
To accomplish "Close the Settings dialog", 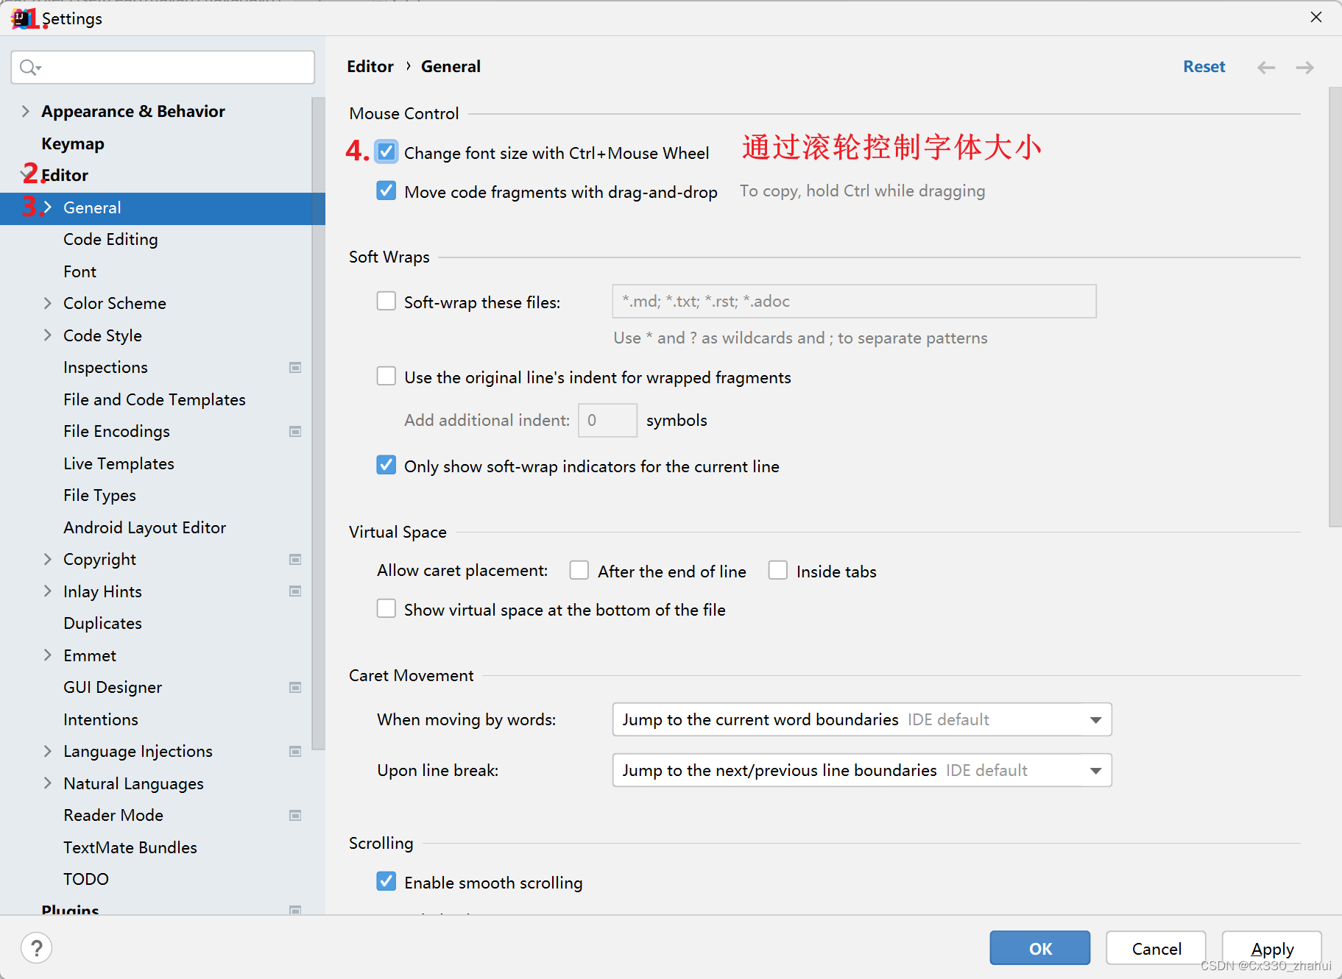I will pyautogui.click(x=1316, y=17).
